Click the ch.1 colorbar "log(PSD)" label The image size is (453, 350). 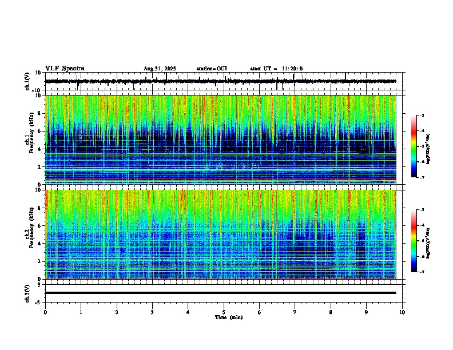(428, 149)
